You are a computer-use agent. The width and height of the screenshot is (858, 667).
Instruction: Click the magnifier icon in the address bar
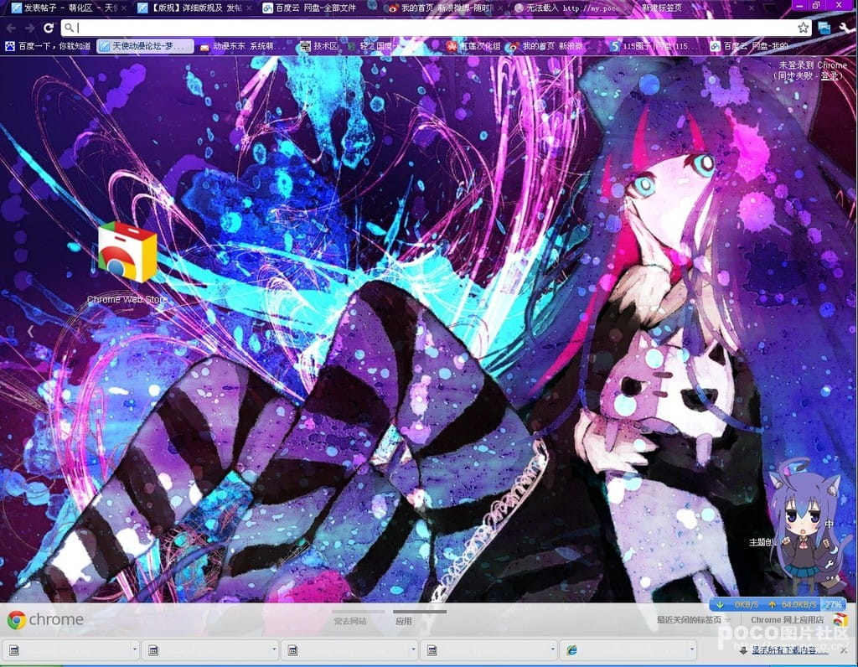69,28
